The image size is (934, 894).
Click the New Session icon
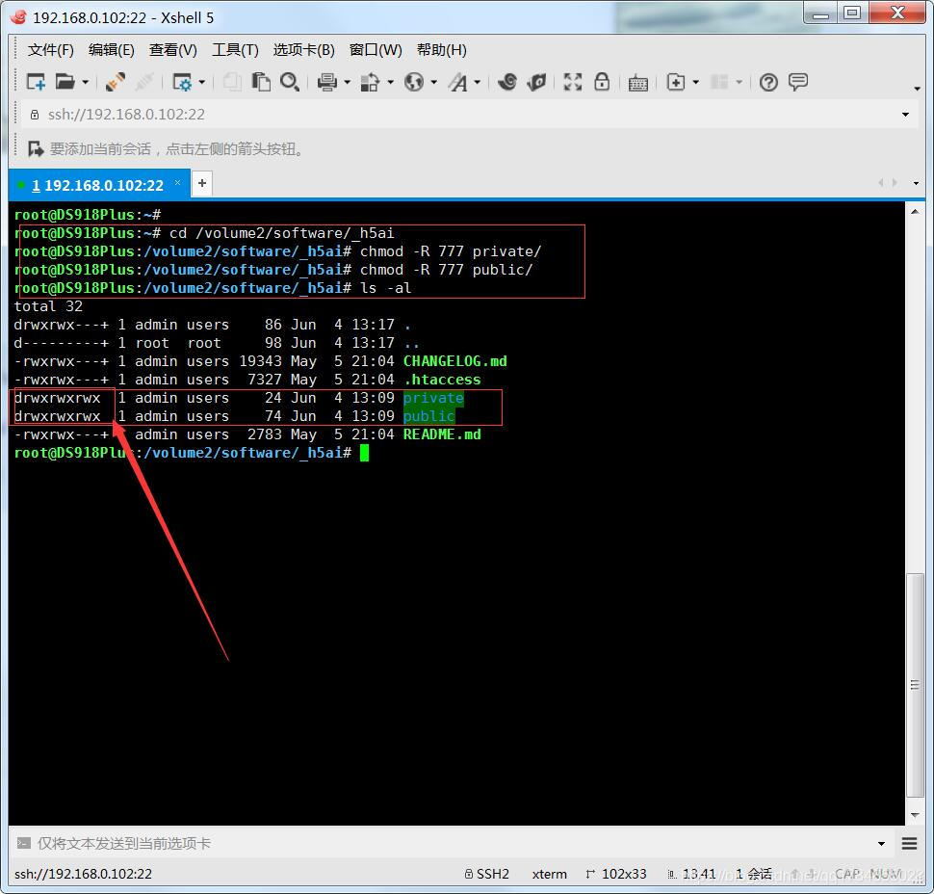(36, 82)
